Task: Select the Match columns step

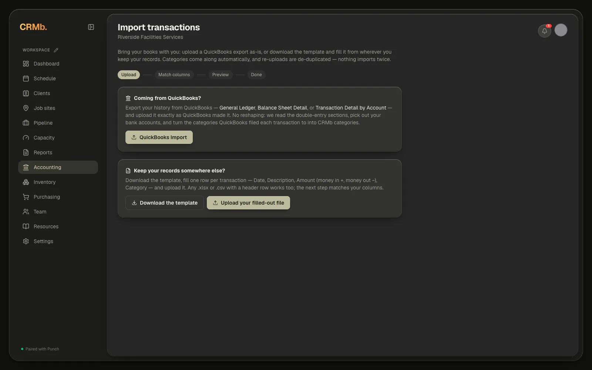Action: pos(174,75)
